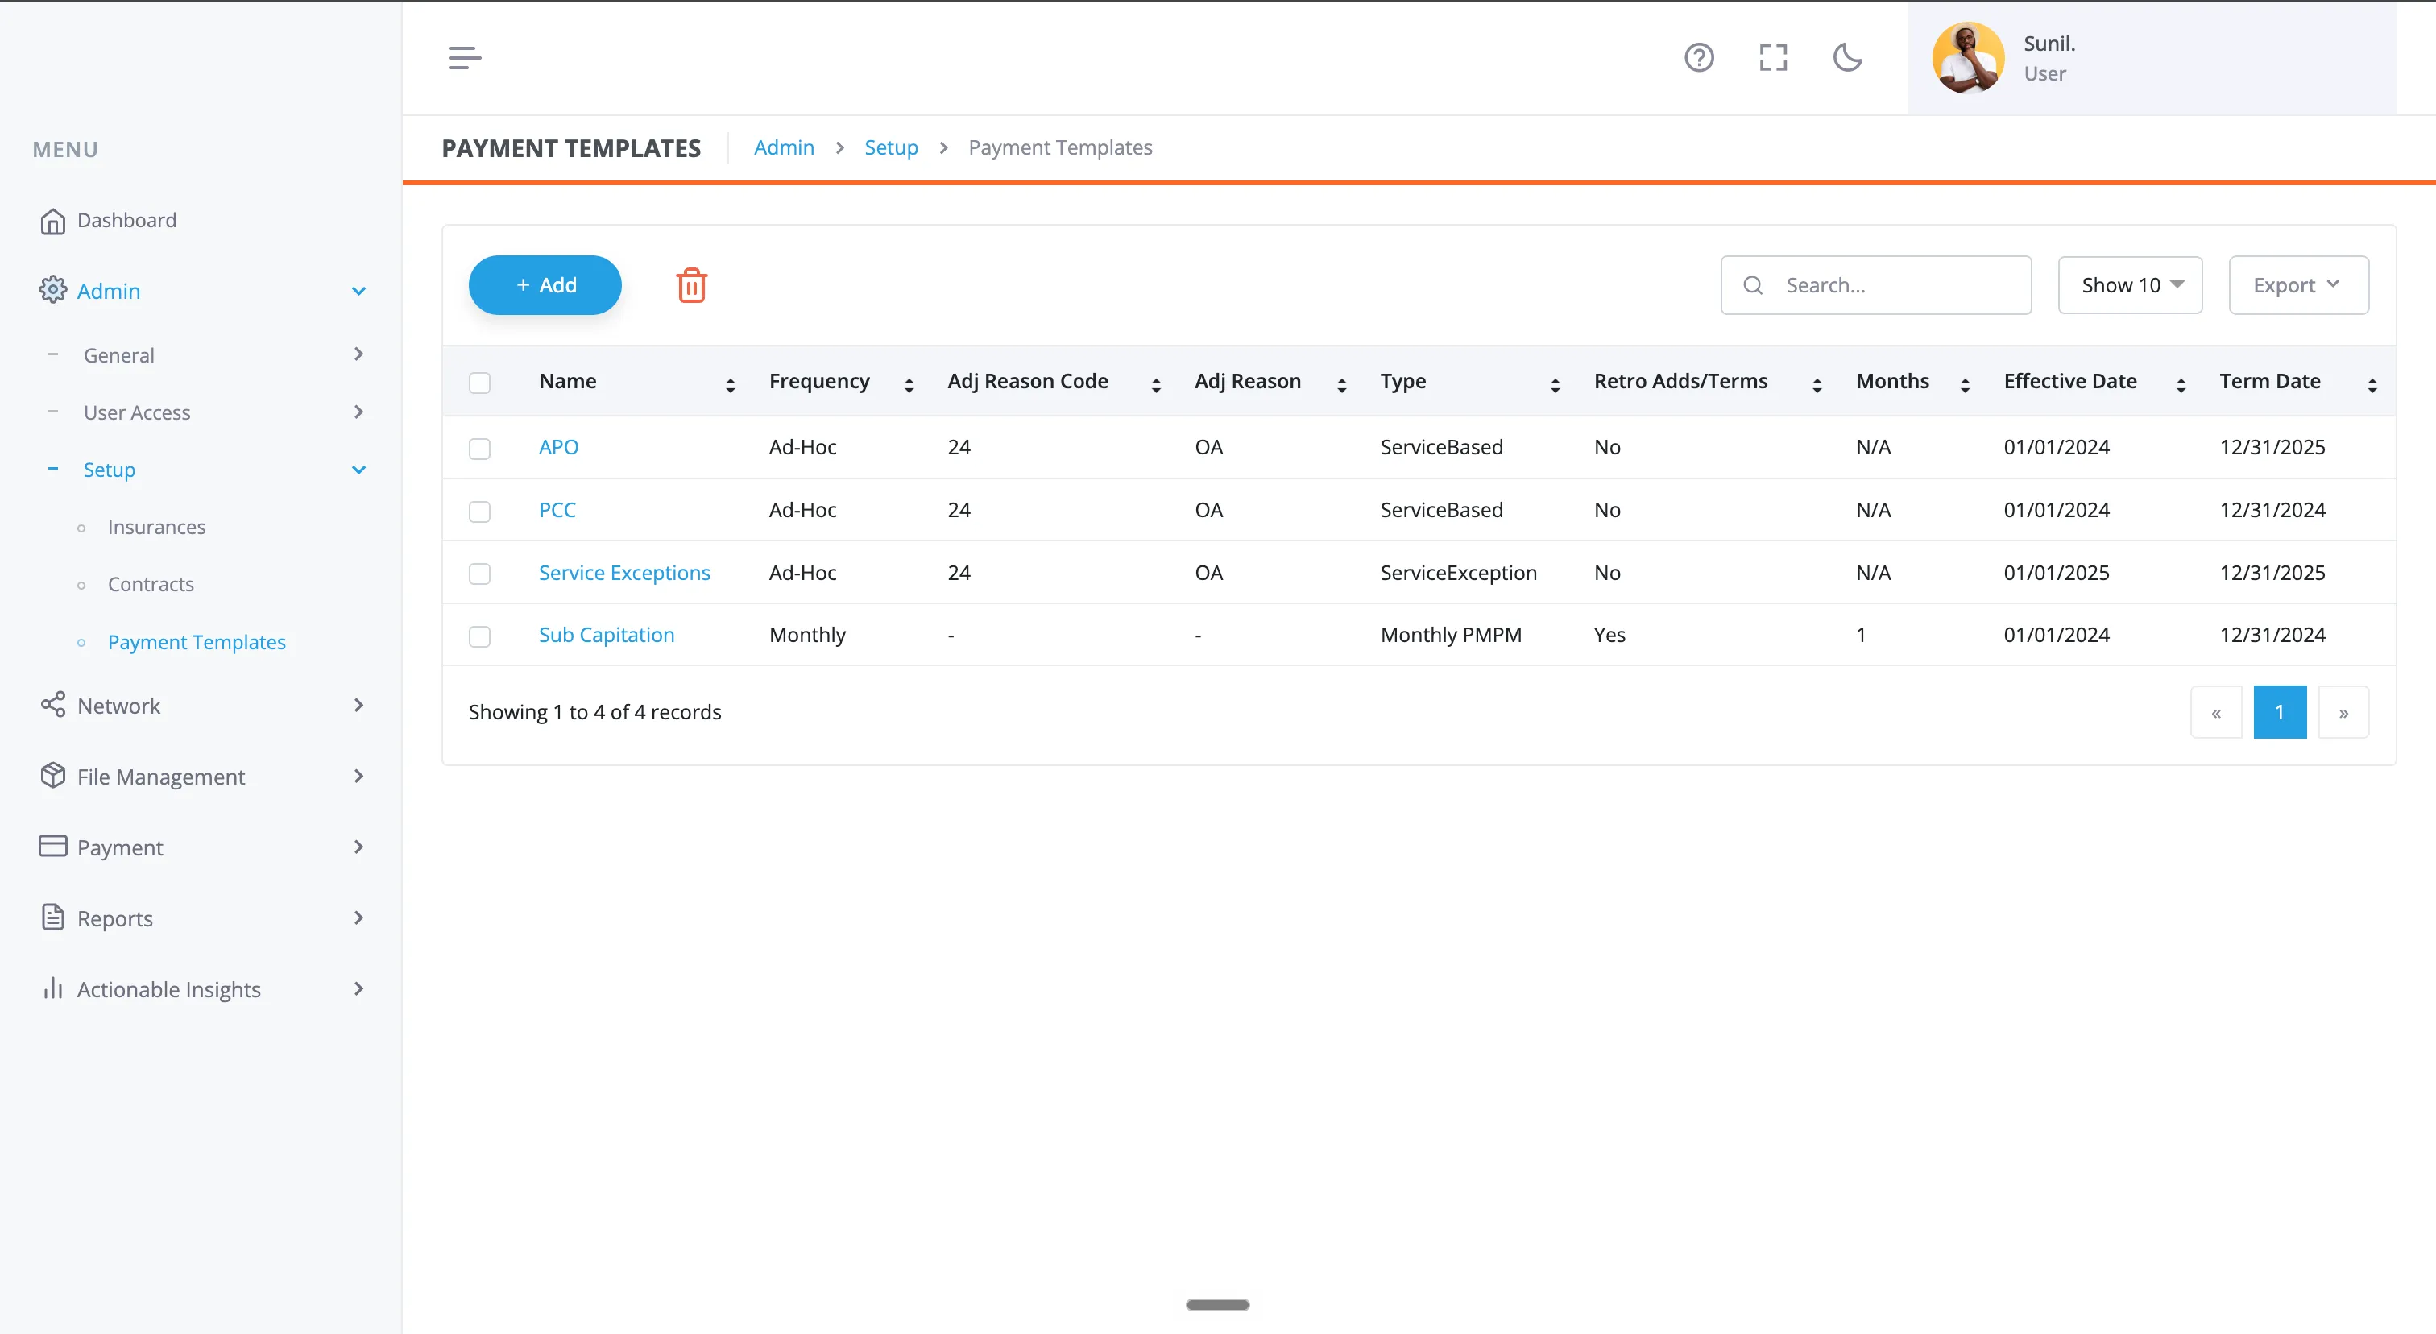2436x1334 pixels.
Task: Open Insurances in the sidebar
Action: pyautogui.click(x=156, y=527)
